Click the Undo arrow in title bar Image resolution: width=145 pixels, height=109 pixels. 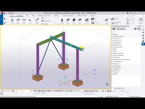[x=8, y=13]
